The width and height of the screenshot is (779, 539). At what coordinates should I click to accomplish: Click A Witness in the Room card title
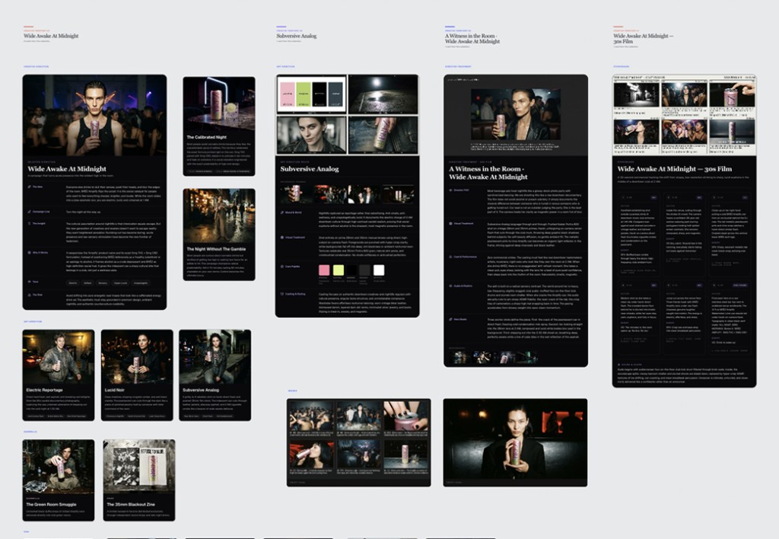pos(488,173)
